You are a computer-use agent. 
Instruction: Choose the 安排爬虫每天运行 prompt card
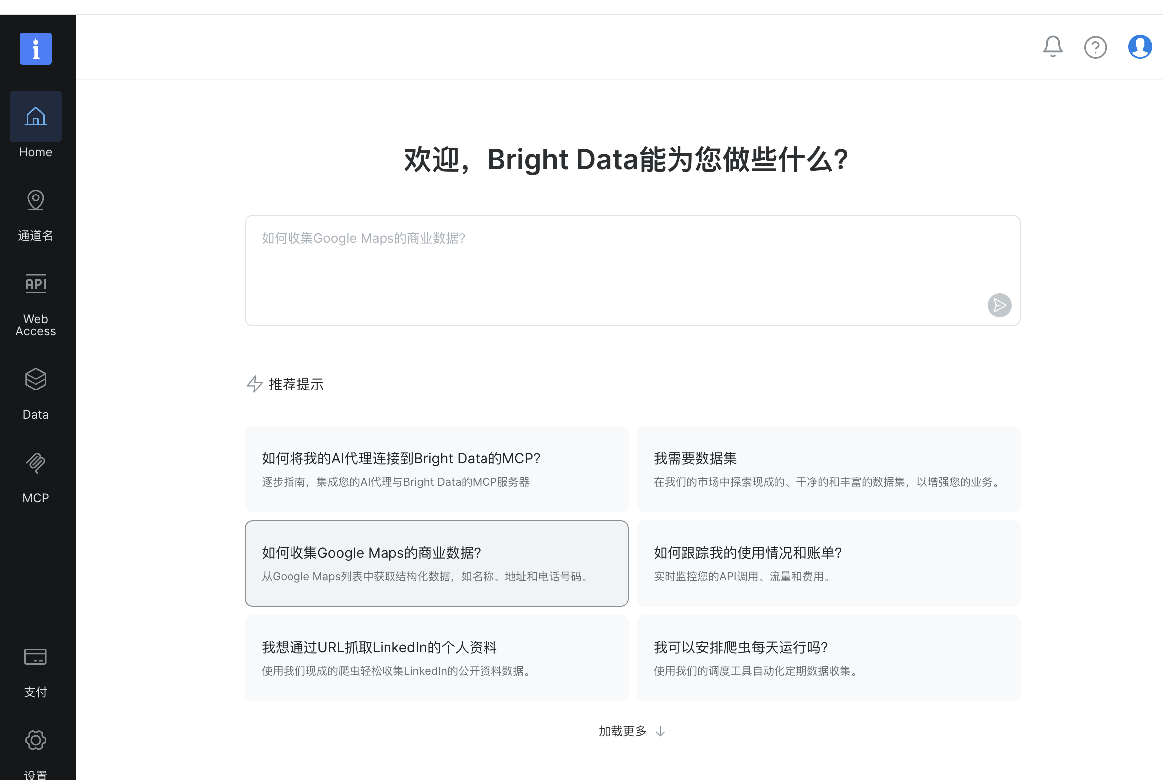[x=828, y=658]
